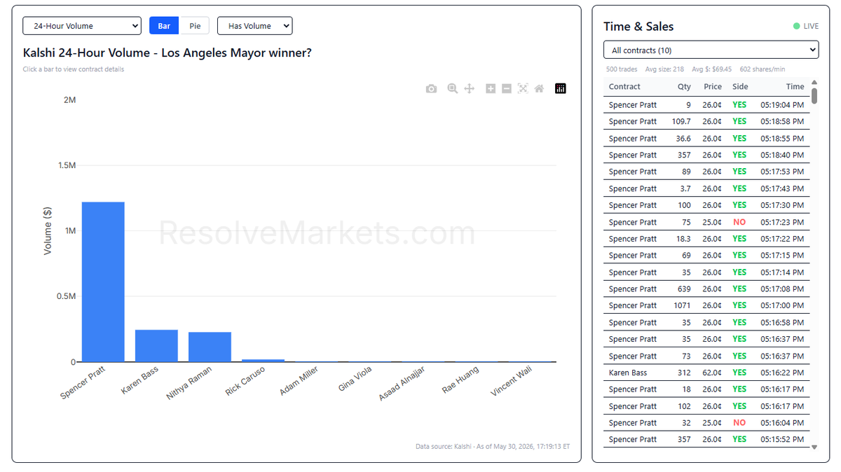Click the Qty column header
Screen dimensions: 841x472
(684, 87)
